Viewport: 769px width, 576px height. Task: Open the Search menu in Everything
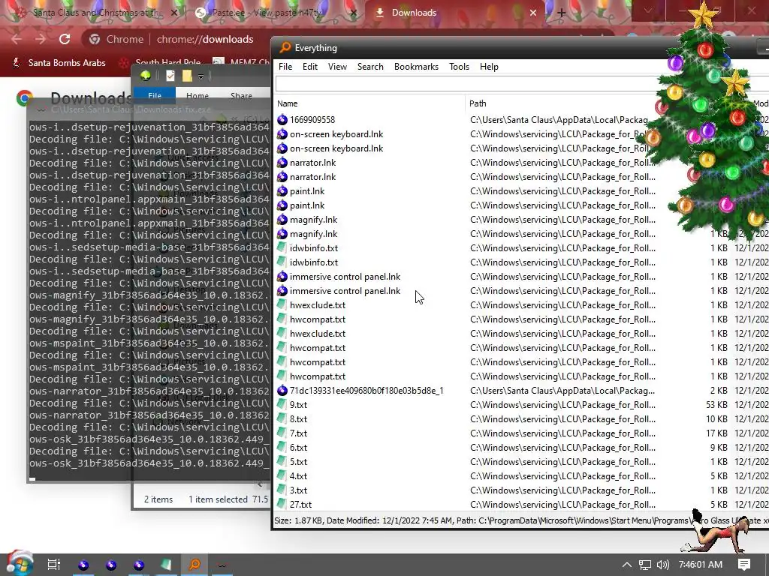(x=370, y=67)
